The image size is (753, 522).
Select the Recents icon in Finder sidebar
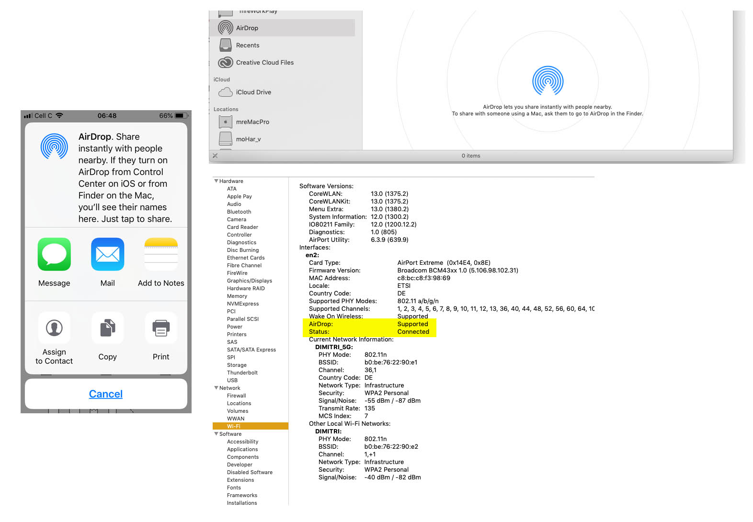(225, 45)
